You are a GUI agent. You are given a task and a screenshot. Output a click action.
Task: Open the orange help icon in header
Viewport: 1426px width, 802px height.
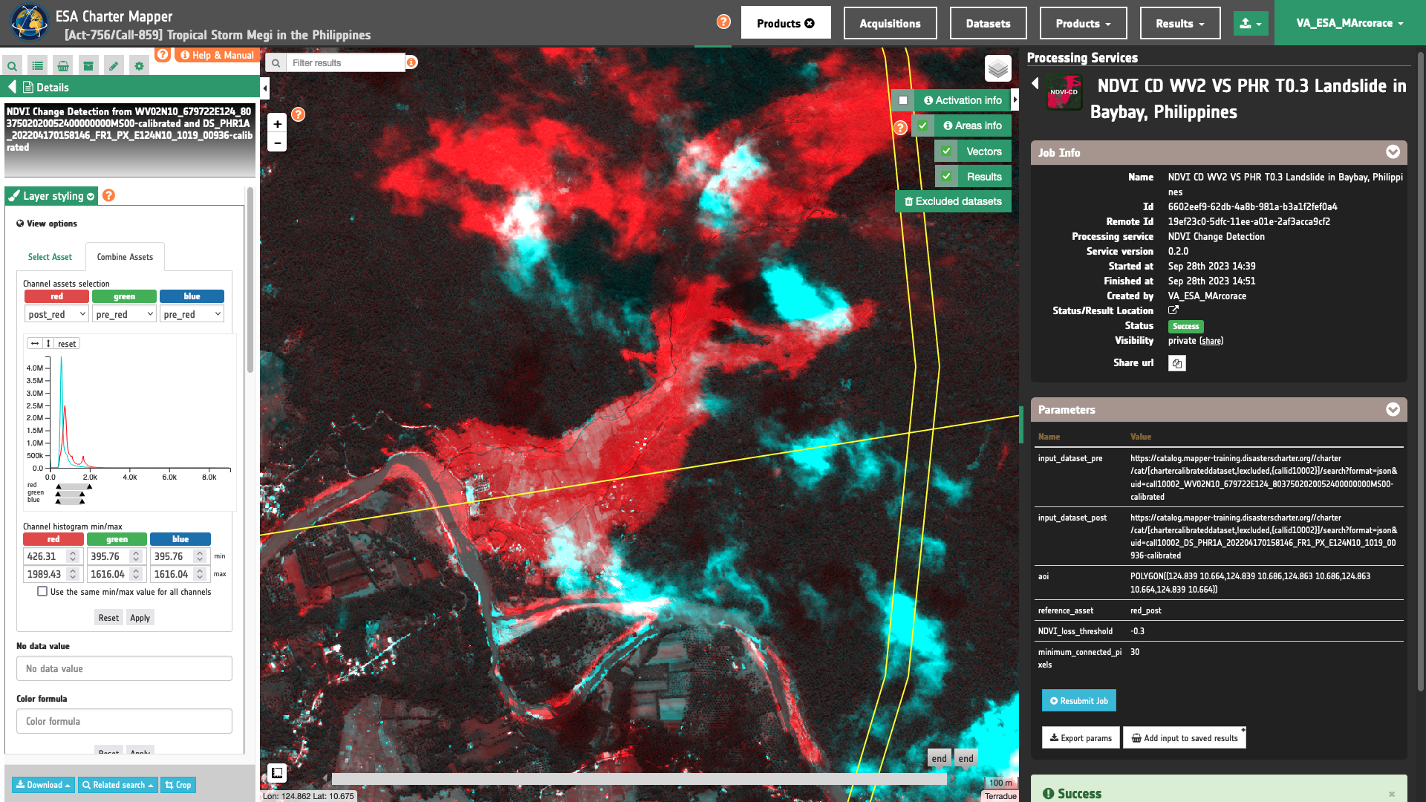tap(723, 22)
